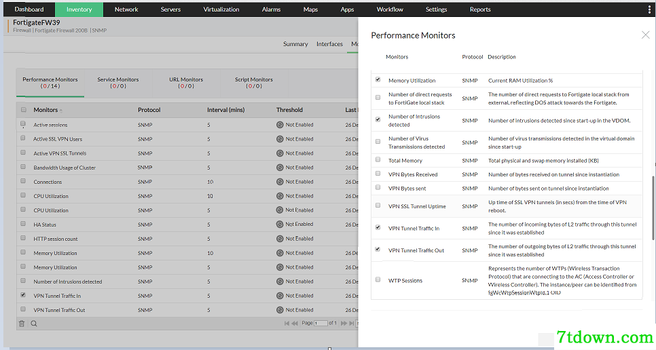This screenshot has width=656, height=350.
Task: Click threshold icon for Connections row
Action: [280, 182]
